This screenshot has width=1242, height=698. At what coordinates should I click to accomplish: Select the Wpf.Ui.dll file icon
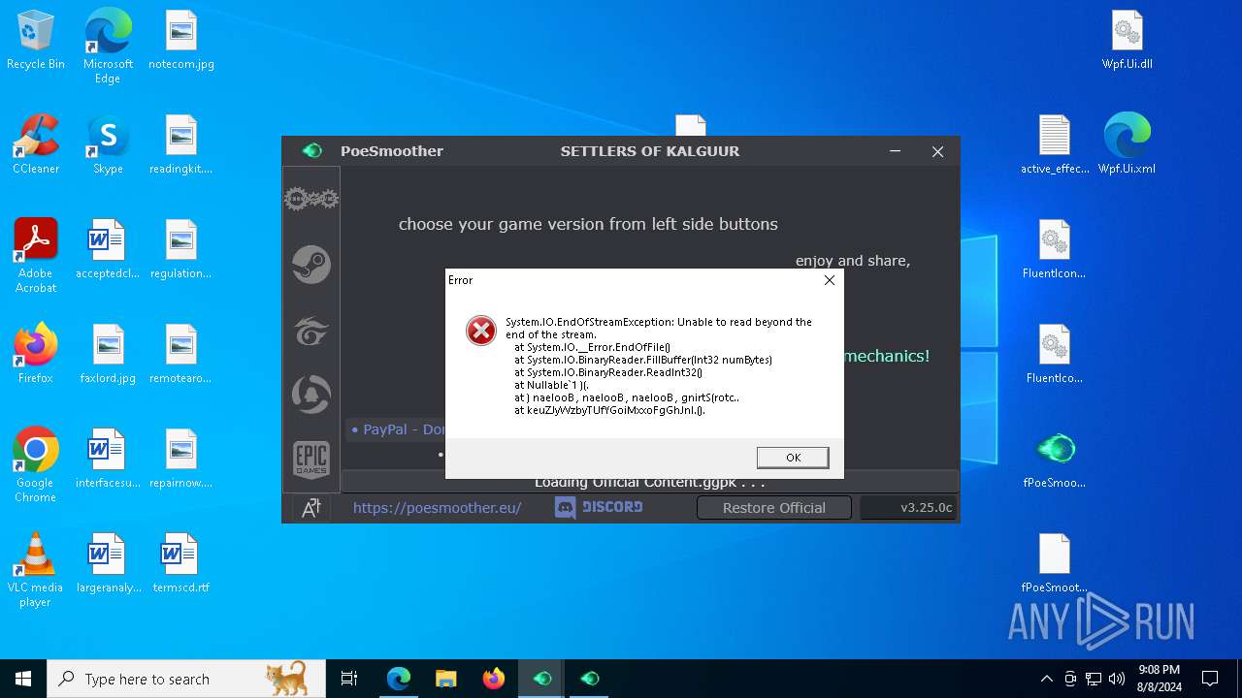[x=1128, y=41]
